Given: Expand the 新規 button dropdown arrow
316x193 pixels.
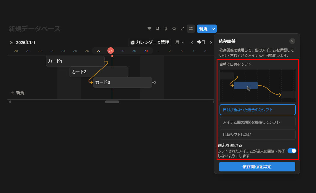Looking at the screenshot, I should [x=214, y=29].
